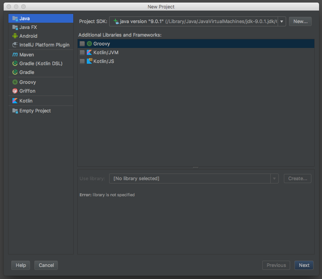Click the plain Gradle project icon
This screenshot has height=279, width=322.
[15, 72]
